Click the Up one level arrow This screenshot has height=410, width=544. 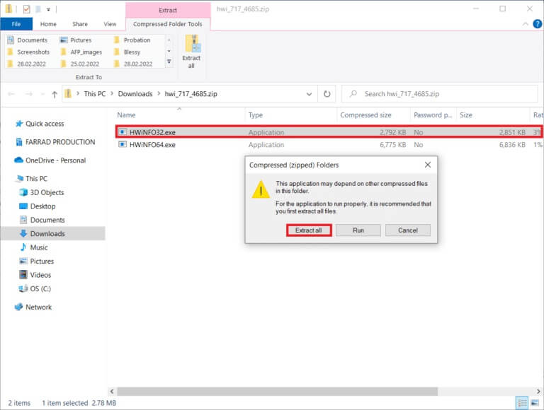click(54, 94)
